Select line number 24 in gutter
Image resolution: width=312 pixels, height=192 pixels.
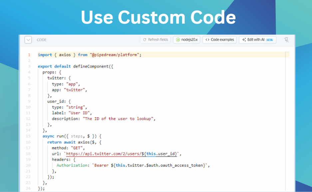point(28,188)
